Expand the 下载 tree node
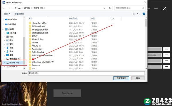The width and height of the screenshot is (172, 106). point(4,48)
